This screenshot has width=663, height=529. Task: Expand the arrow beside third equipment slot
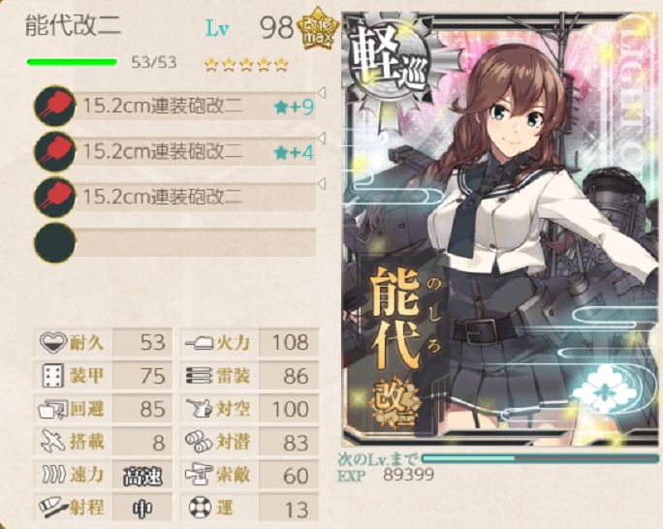point(322,184)
